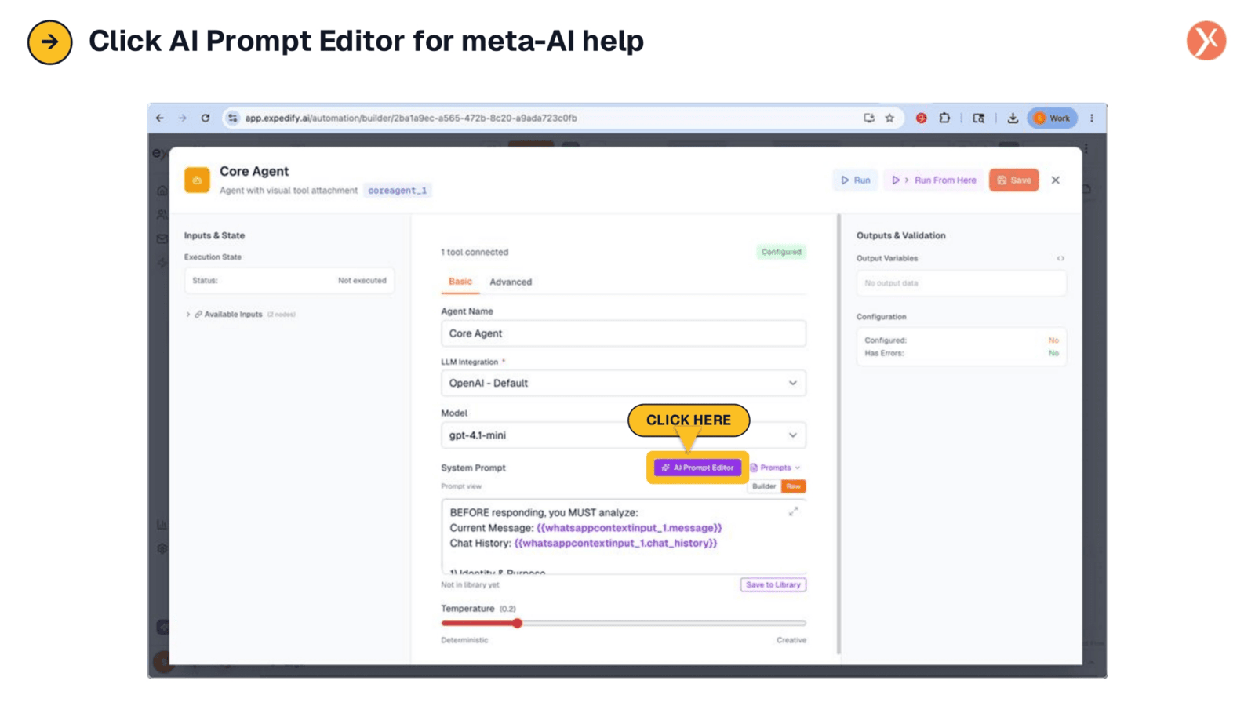The image size is (1255, 706).
Task: Click the Run button
Action: pos(856,180)
